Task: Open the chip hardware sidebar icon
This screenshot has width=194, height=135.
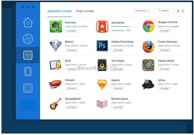Action: click(28, 88)
